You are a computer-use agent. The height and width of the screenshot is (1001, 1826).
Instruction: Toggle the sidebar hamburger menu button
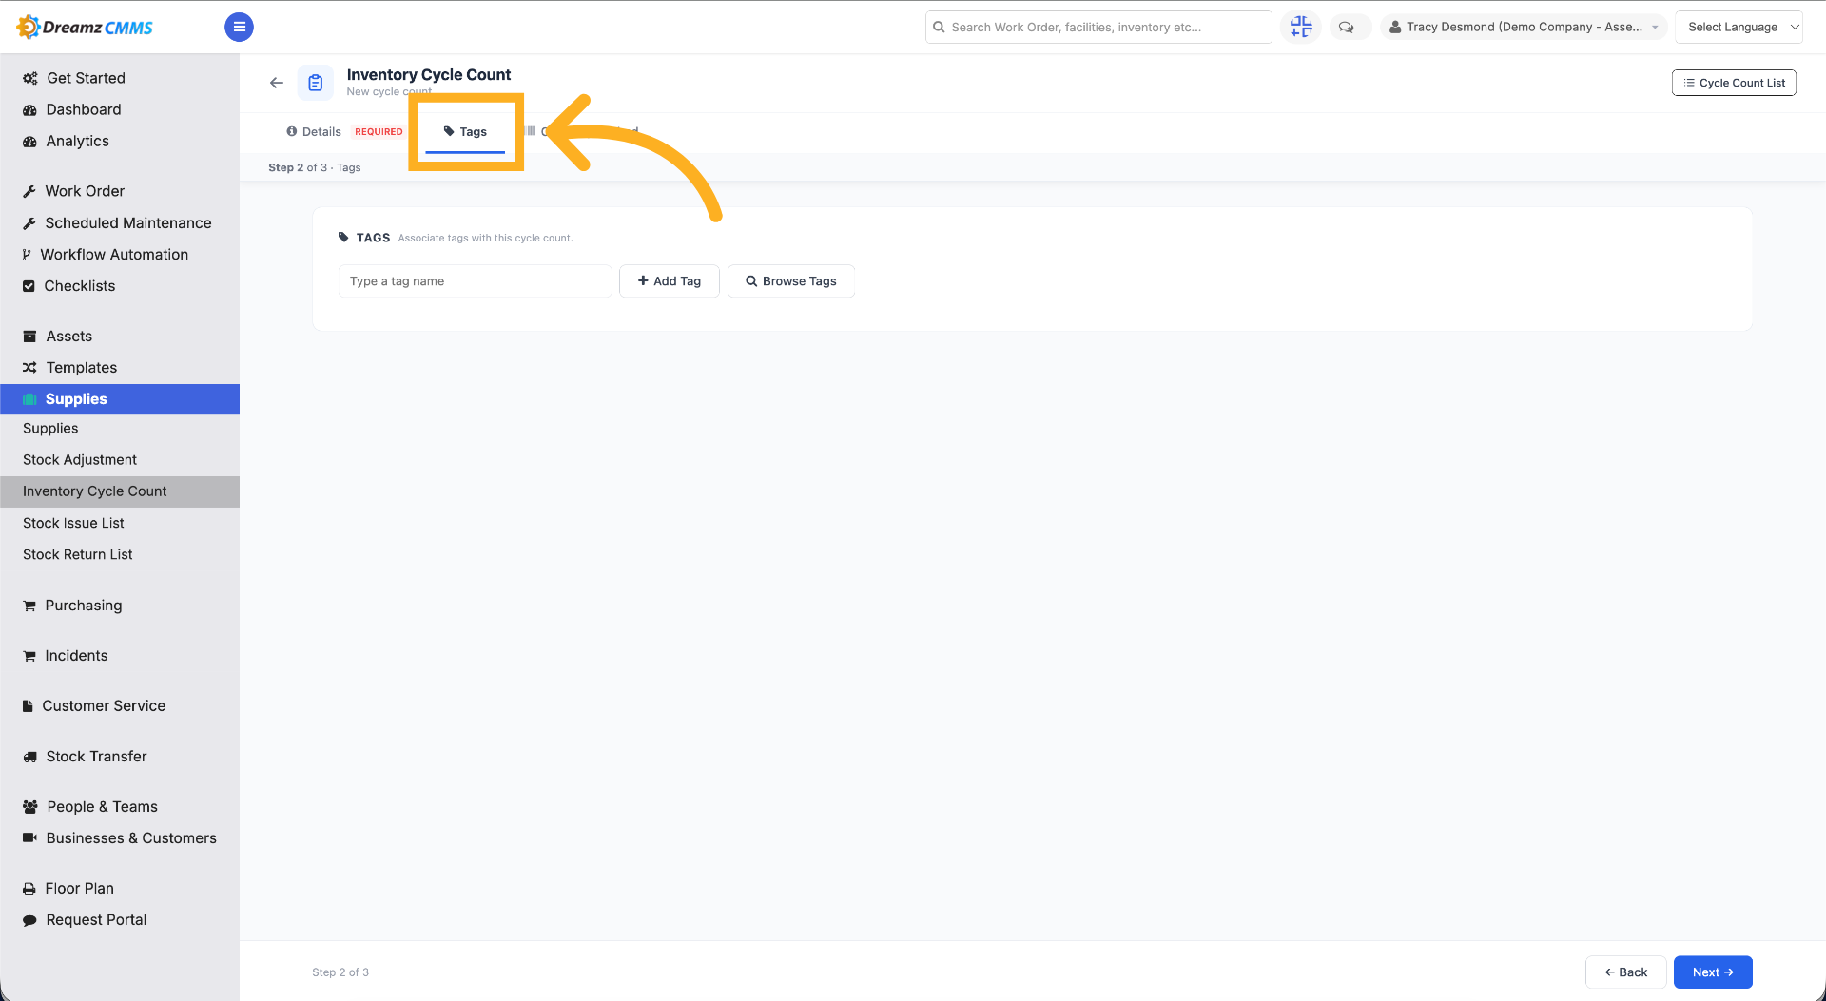[x=239, y=27]
